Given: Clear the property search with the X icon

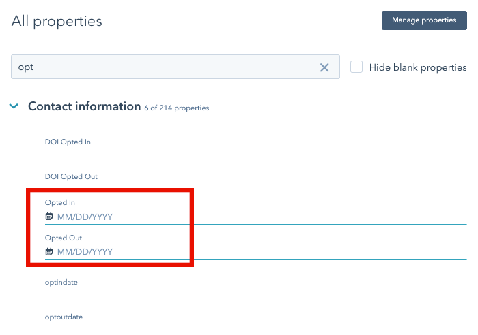Looking at the screenshot, I should pos(324,67).
